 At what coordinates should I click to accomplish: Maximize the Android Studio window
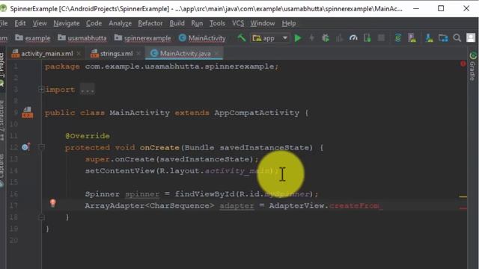coord(441,8)
